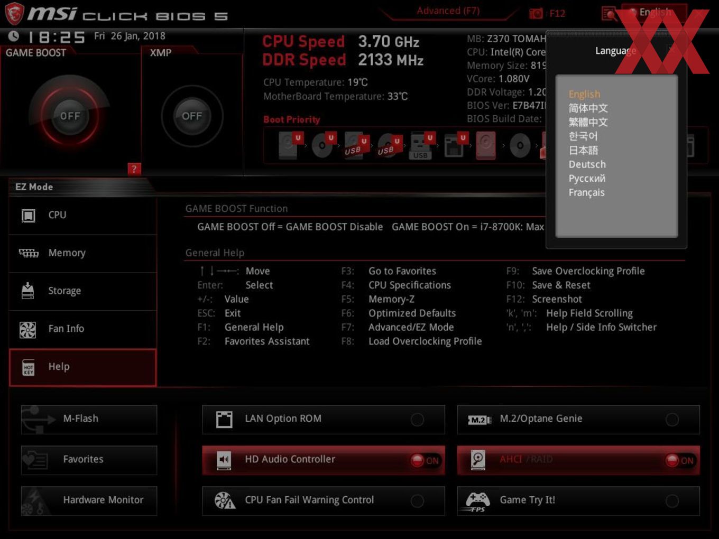The height and width of the screenshot is (539, 719).
Task: Click the Save & Reset help entry
Action: coord(561,285)
